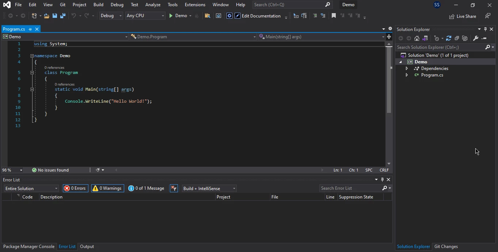This screenshot has height=252, width=498.
Task: Open the Debug configuration dropdown
Action: pos(111,16)
